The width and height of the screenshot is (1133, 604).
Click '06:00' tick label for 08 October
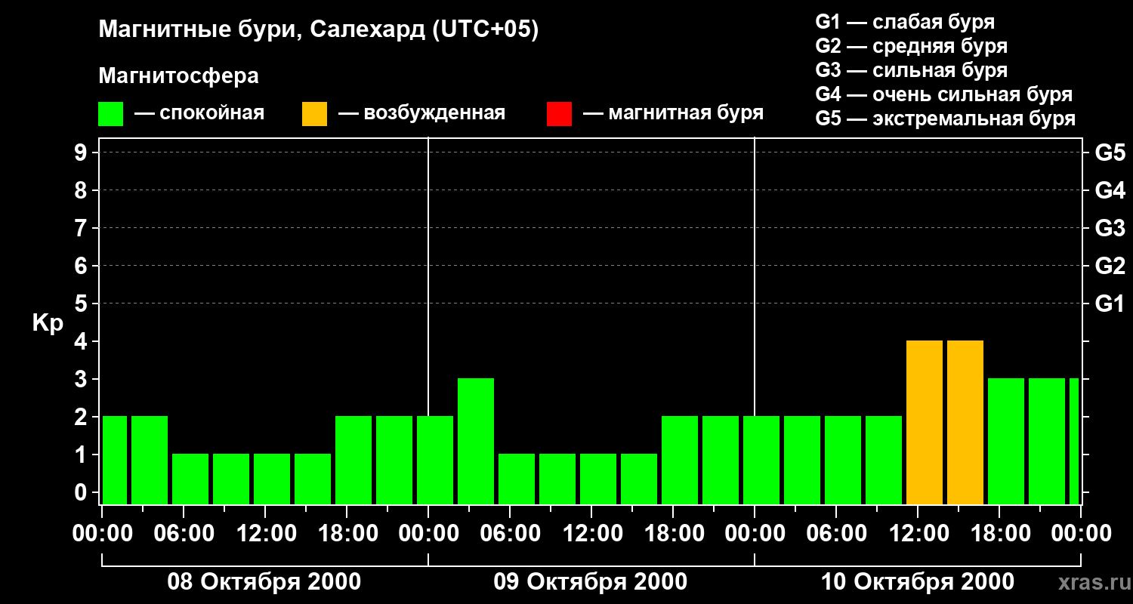click(184, 534)
